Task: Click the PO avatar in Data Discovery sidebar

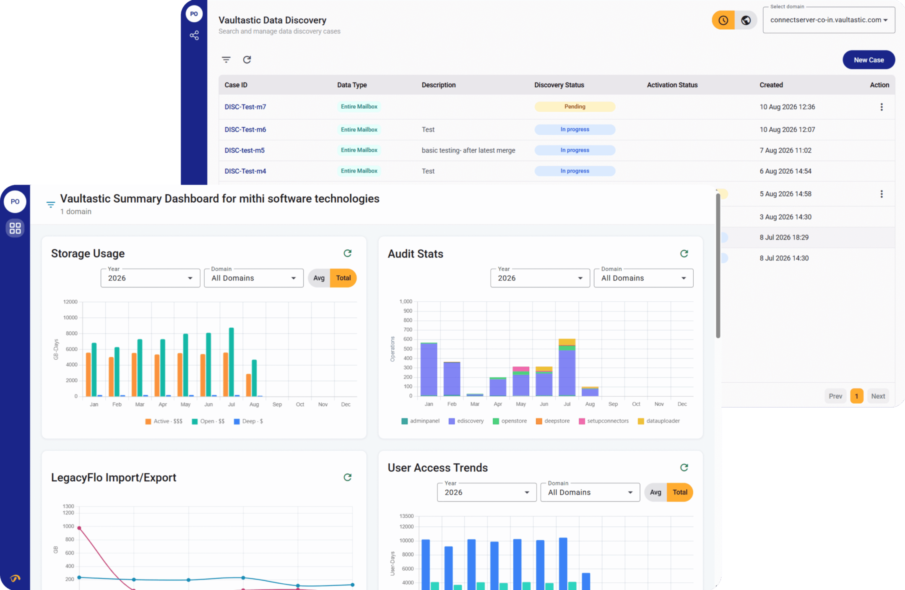Action: click(194, 14)
